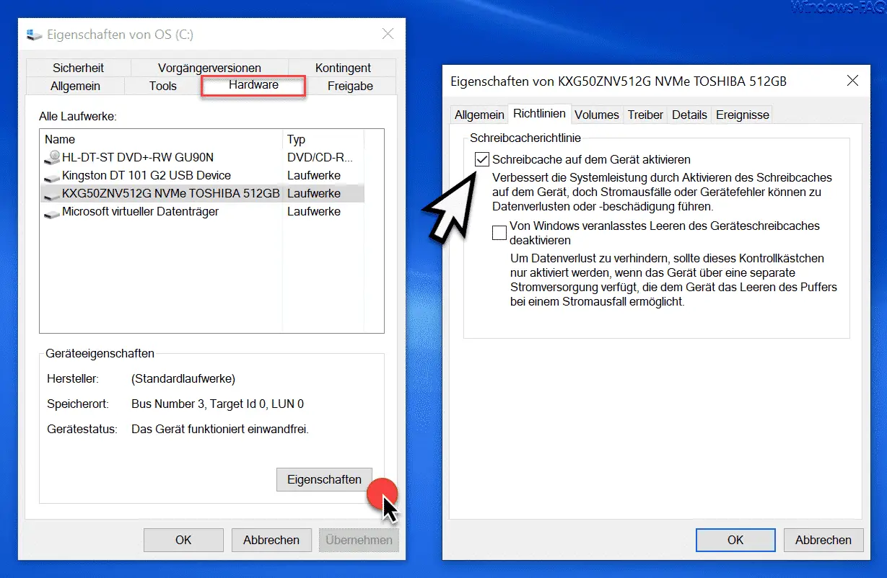Open the Freigabe tab
Screen dimensions: 887x578
350,86
